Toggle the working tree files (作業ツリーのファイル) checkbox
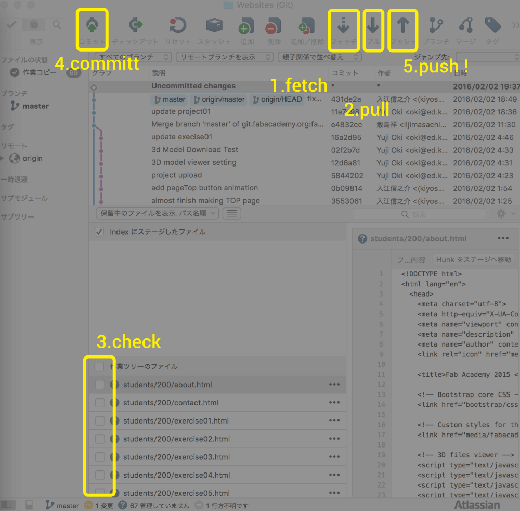 [x=99, y=366]
